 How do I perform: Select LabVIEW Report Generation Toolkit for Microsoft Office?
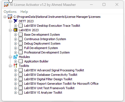pyautogui.click(x=61, y=84)
